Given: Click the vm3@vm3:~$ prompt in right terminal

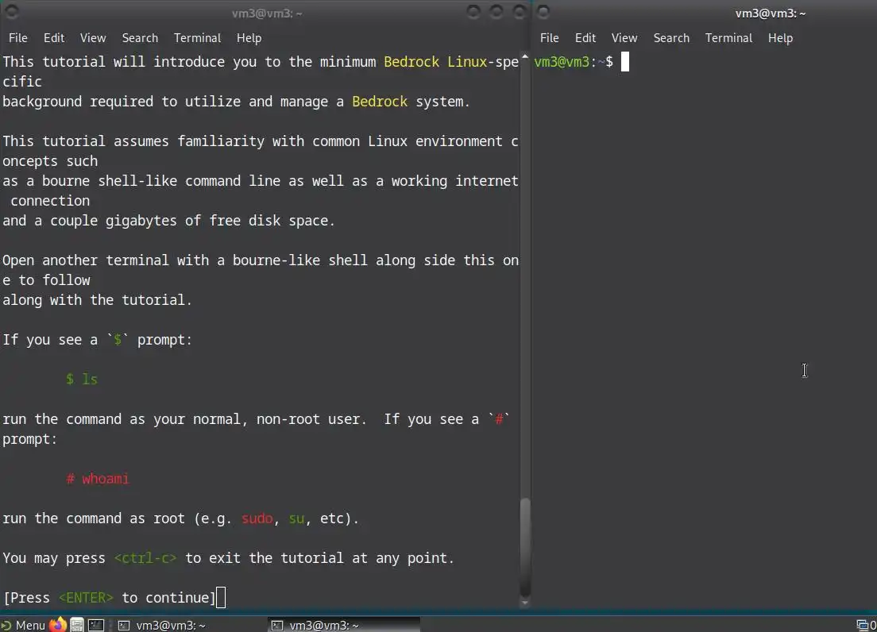Looking at the screenshot, I should pos(574,62).
